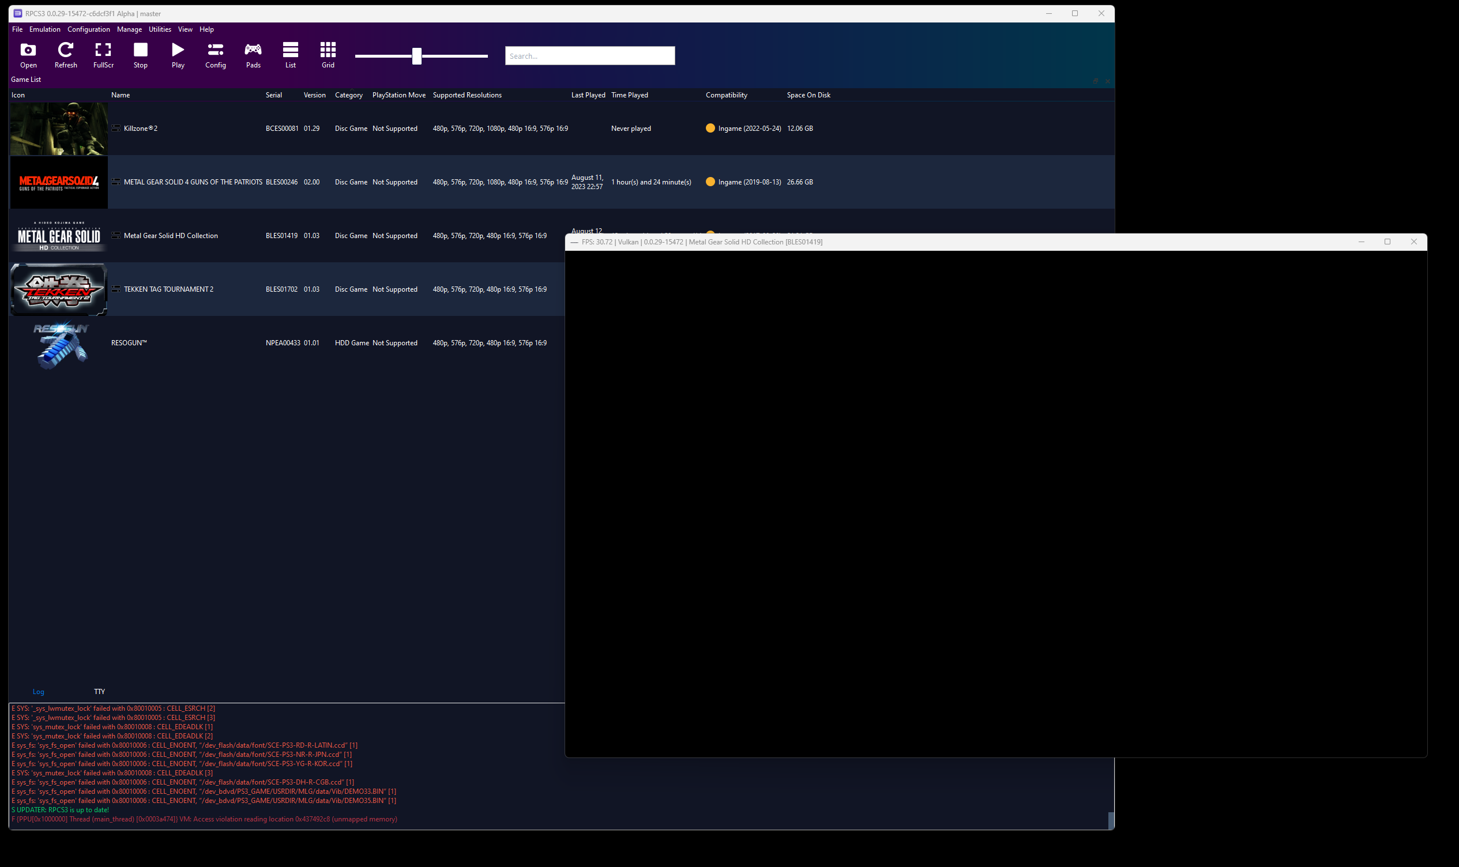The width and height of the screenshot is (1459, 867).
Task: Click Killzone custom config icon beside name
Action: 116,128
